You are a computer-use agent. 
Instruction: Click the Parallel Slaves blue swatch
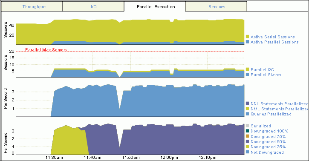point(247,75)
